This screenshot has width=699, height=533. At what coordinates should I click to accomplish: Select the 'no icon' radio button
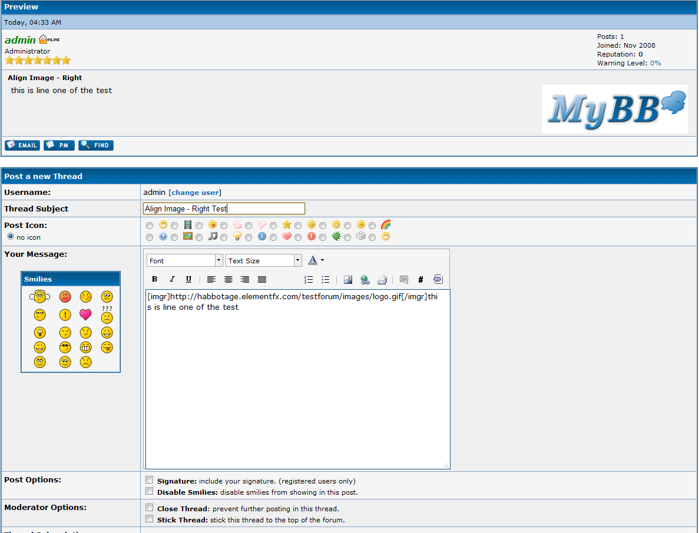(11, 237)
